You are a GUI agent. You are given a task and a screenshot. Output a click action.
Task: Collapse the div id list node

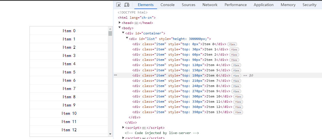tap(127, 38)
